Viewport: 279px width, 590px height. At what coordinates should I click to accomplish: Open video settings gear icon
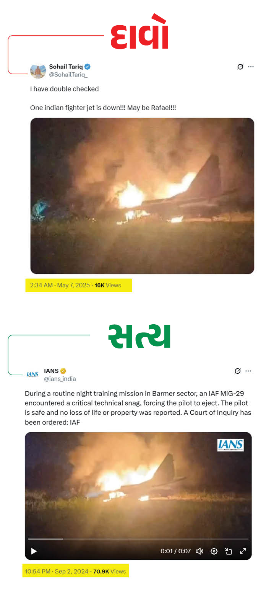point(214,551)
